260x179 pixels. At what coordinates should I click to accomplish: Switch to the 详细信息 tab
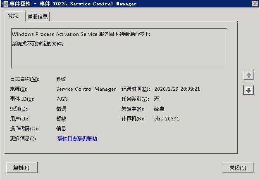(38, 17)
